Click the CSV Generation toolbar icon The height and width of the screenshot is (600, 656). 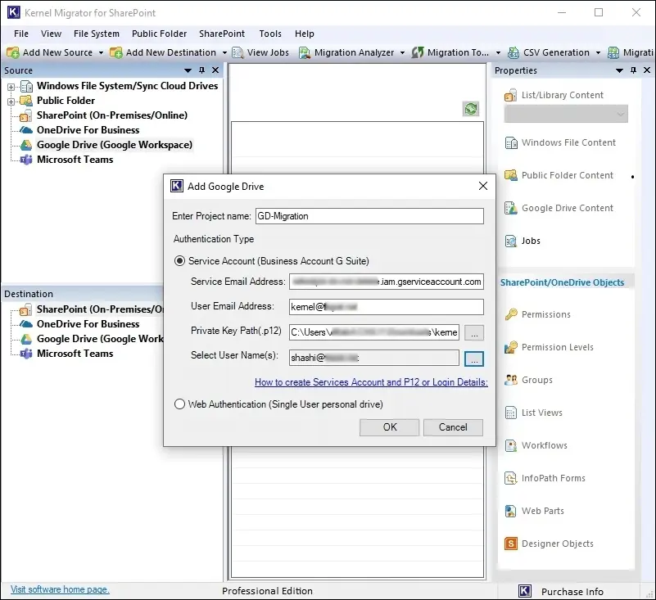pos(513,52)
